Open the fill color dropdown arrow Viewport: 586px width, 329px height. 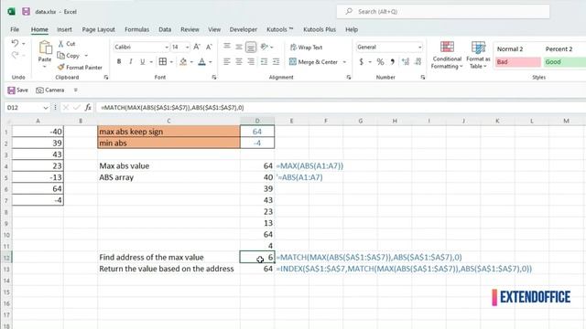(191, 62)
